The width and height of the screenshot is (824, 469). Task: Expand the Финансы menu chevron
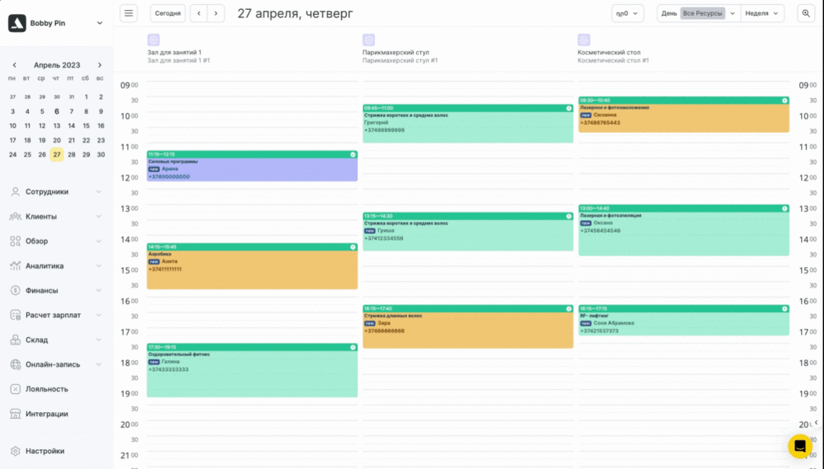(x=99, y=291)
